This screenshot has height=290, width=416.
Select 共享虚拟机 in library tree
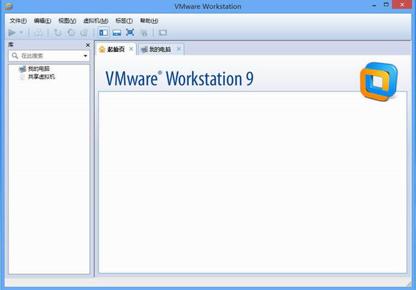[x=42, y=77]
